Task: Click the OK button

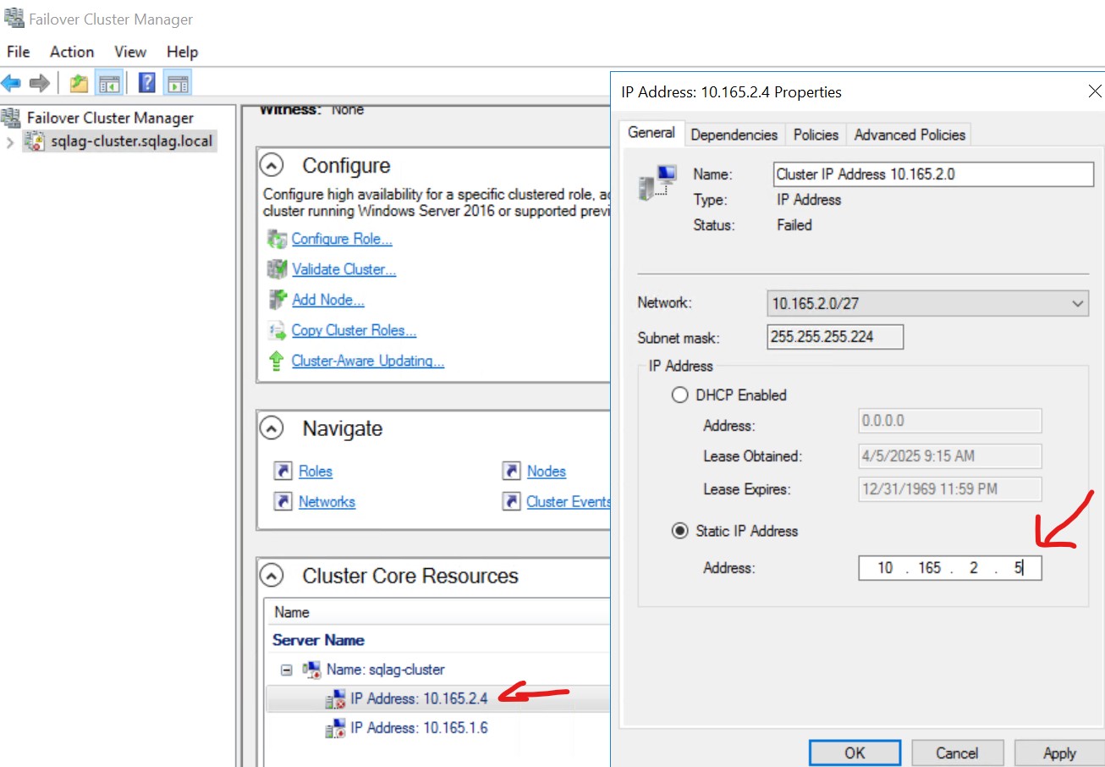Action: pos(855,753)
